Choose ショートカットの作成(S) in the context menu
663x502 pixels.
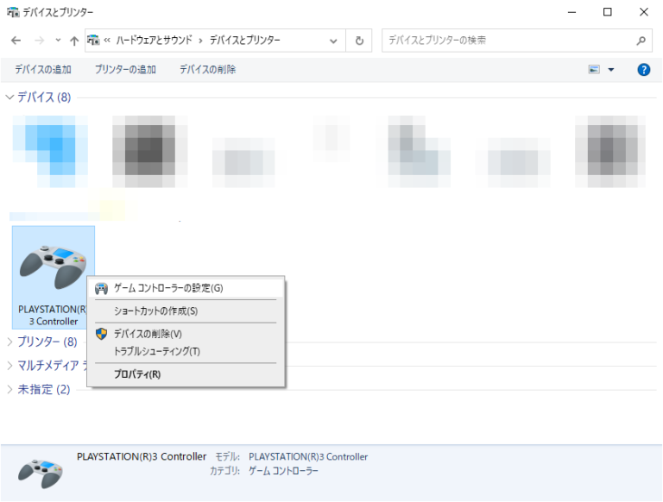[x=186, y=311]
